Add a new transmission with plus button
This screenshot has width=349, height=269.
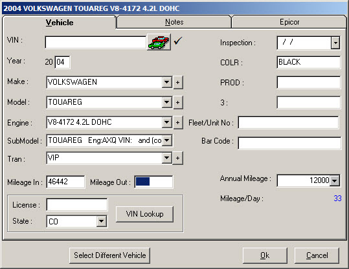pos(178,158)
